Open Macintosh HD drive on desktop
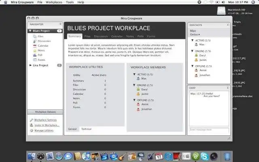The height and width of the screenshot is (162, 259). coord(221,11)
